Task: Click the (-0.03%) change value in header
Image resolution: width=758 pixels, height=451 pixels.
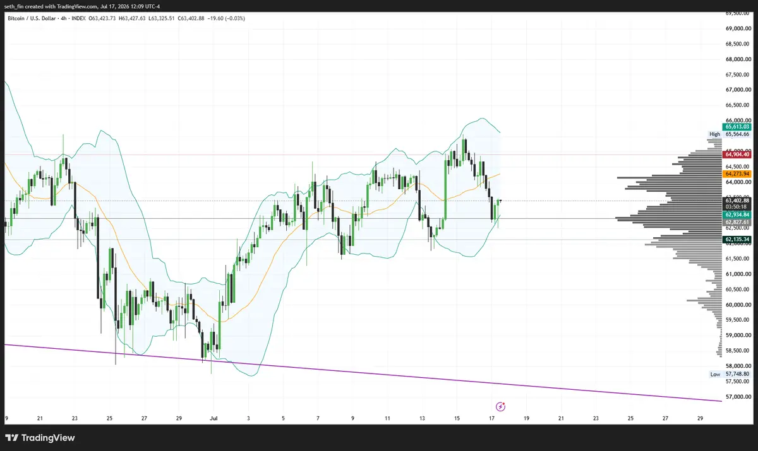Action: click(235, 18)
